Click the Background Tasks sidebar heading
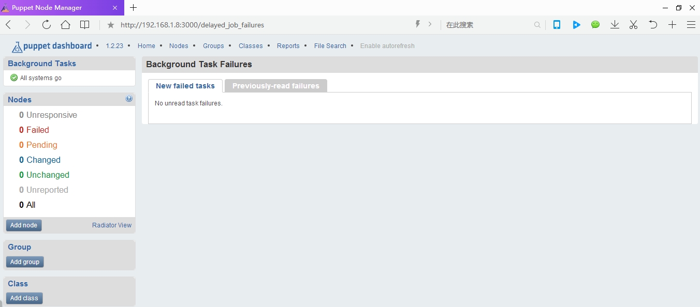 42,64
